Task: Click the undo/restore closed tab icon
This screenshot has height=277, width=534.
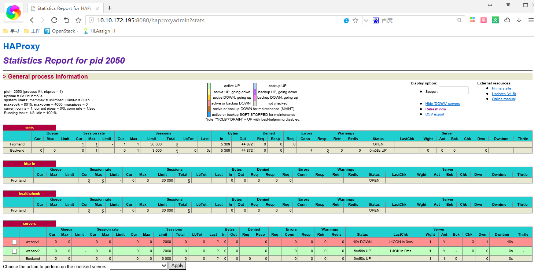Action: tap(66, 20)
